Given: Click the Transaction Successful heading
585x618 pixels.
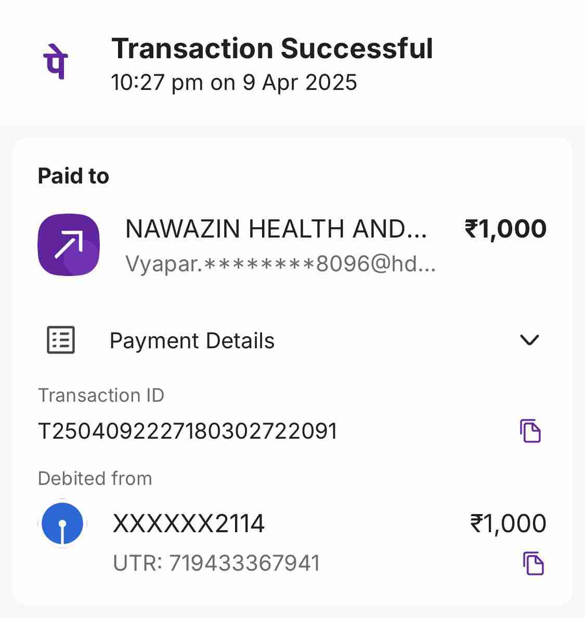Looking at the screenshot, I should point(272,49).
